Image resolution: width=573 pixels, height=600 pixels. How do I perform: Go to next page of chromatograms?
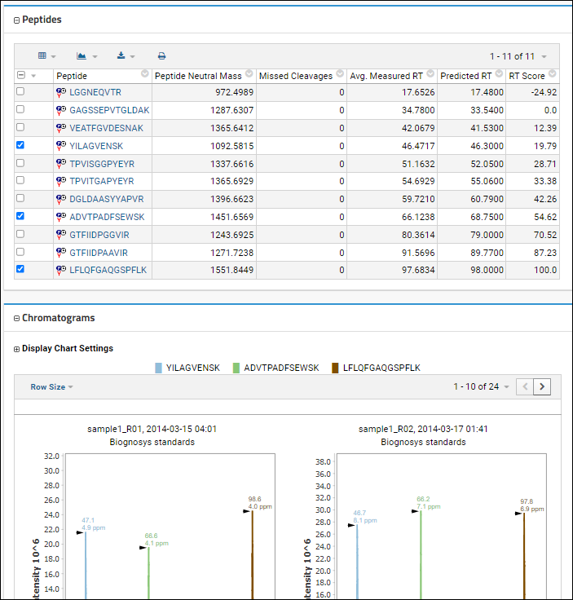(x=542, y=386)
